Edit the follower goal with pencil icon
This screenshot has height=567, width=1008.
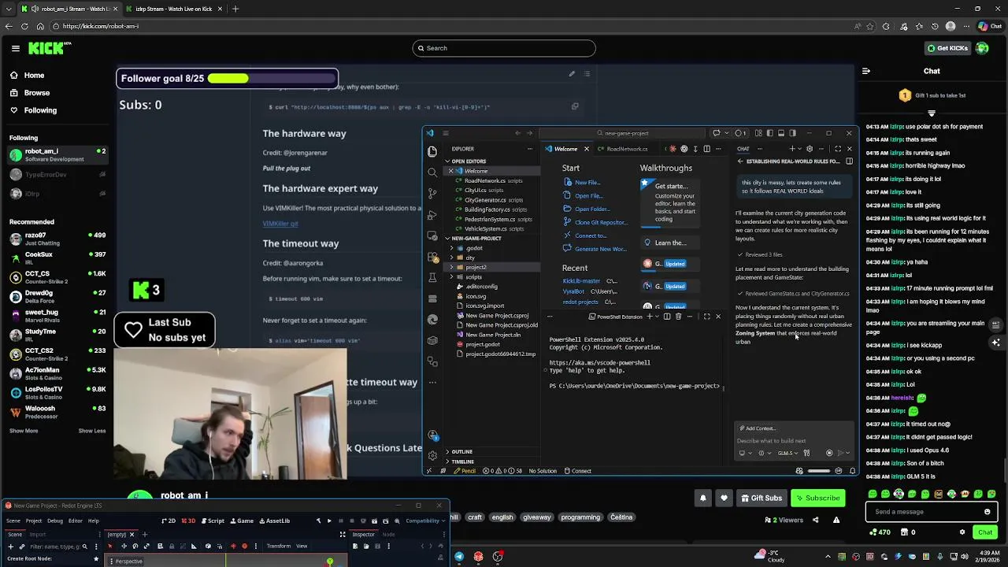click(572, 74)
